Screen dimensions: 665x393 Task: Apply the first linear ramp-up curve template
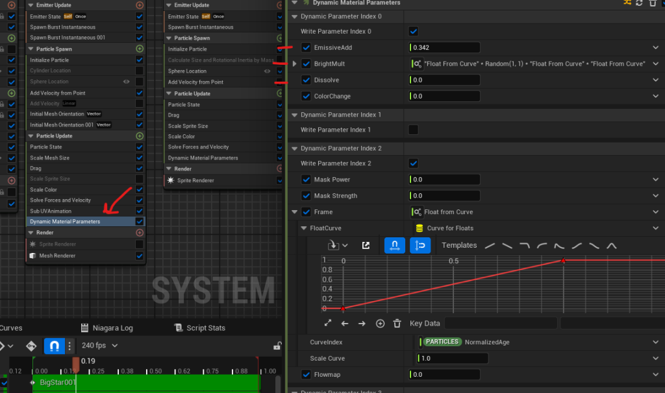490,246
